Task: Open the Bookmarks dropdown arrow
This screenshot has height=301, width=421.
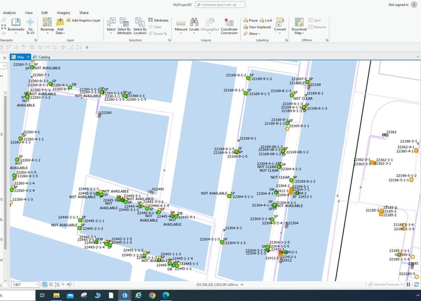Action: click(16, 33)
